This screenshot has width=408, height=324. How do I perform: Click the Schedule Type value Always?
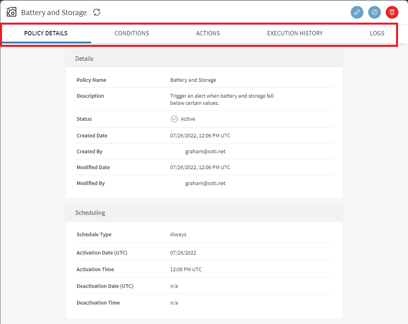(x=178, y=235)
